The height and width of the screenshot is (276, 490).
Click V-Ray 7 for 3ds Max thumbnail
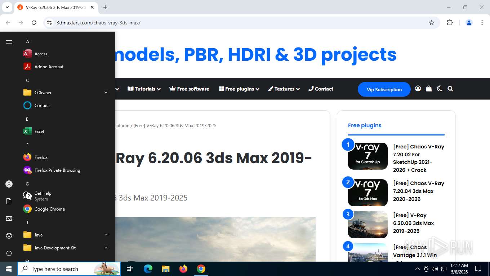(368, 193)
